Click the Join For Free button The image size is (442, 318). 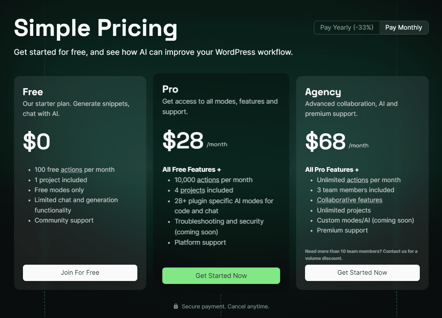[80, 272]
